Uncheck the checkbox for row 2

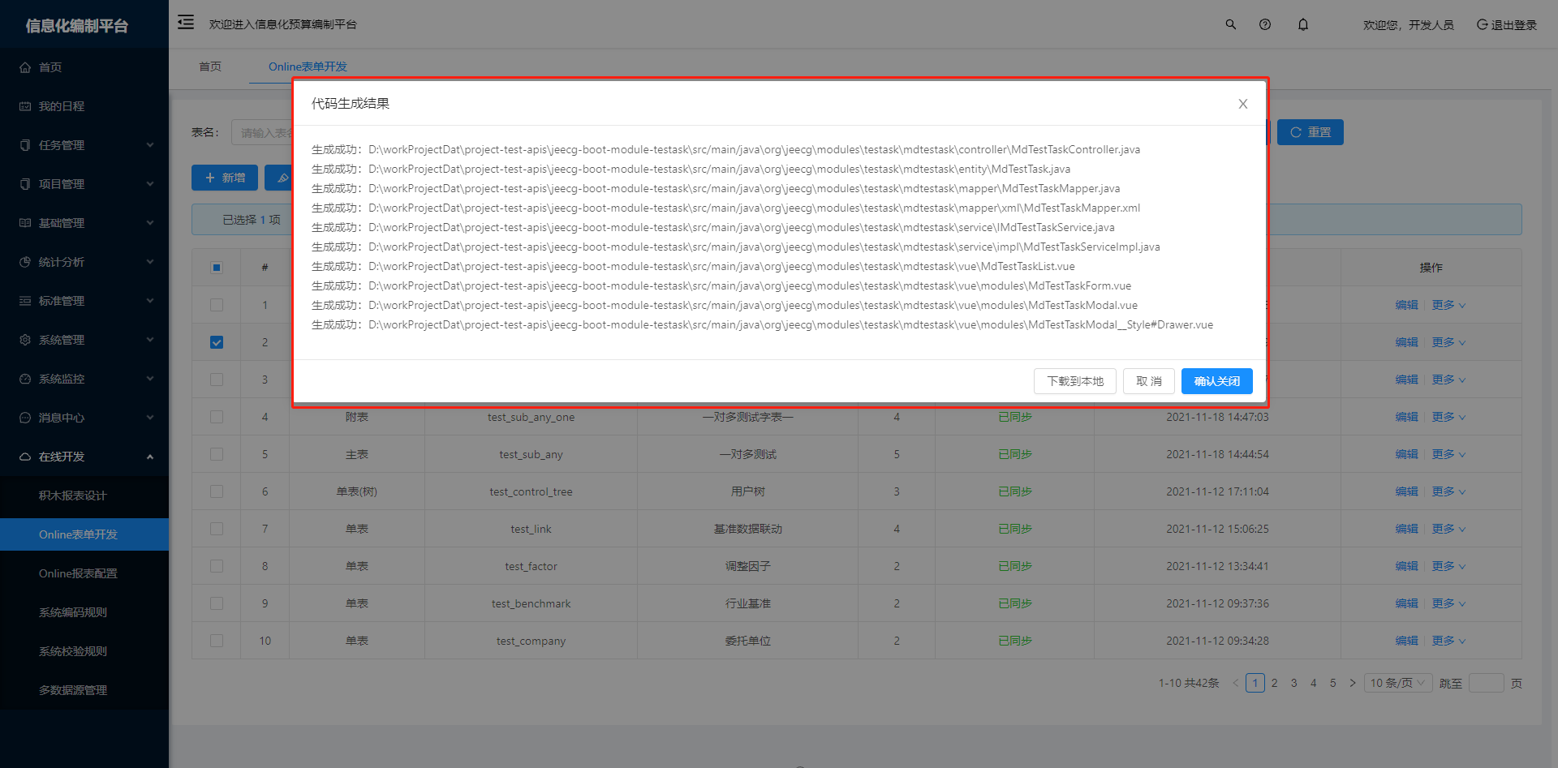click(217, 342)
